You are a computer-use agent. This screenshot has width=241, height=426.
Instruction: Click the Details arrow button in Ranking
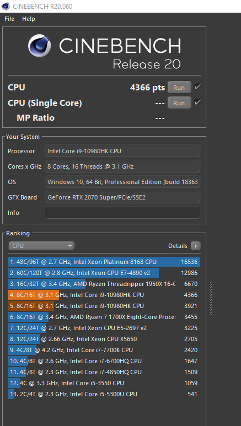196,246
